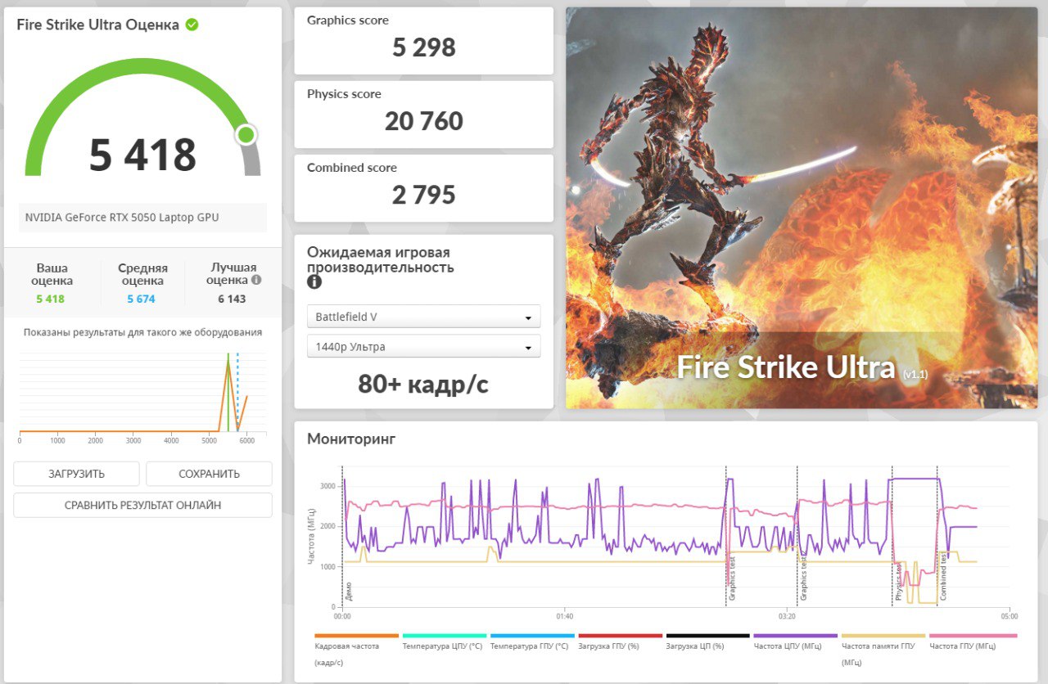The width and height of the screenshot is (1048, 684).
Task: Toggle the Температура ГПУ (°C) legend entry
Action: tap(532, 641)
